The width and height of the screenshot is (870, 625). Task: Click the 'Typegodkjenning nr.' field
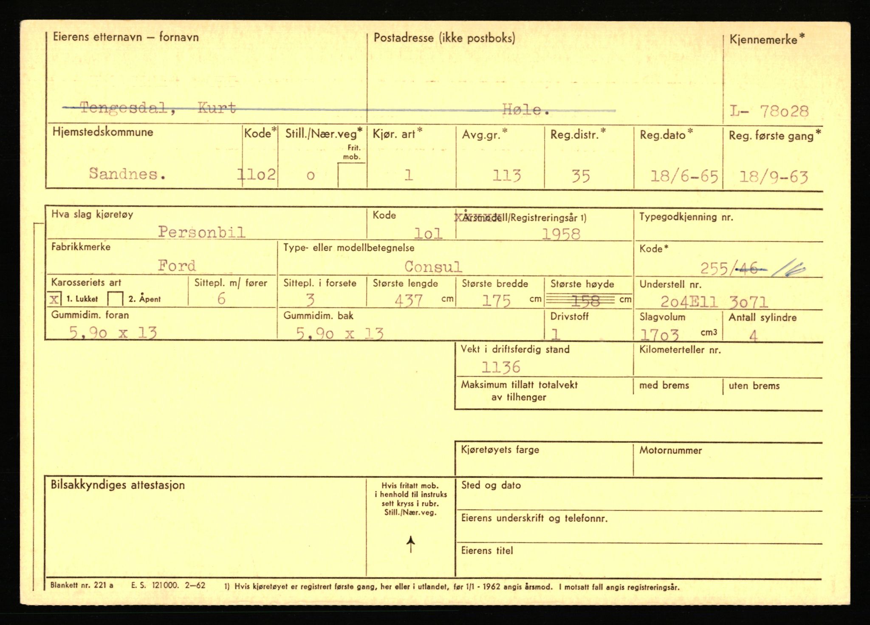tap(727, 226)
